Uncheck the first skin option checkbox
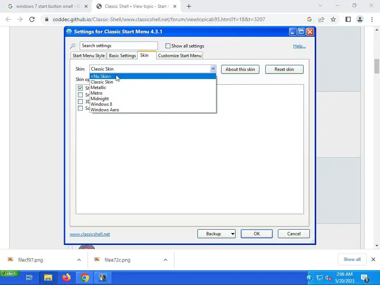The height and width of the screenshot is (285, 380). (80, 88)
